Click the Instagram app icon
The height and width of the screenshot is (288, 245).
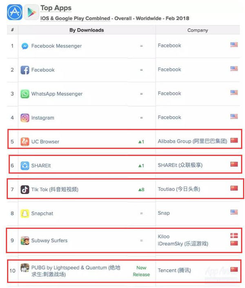25,118
